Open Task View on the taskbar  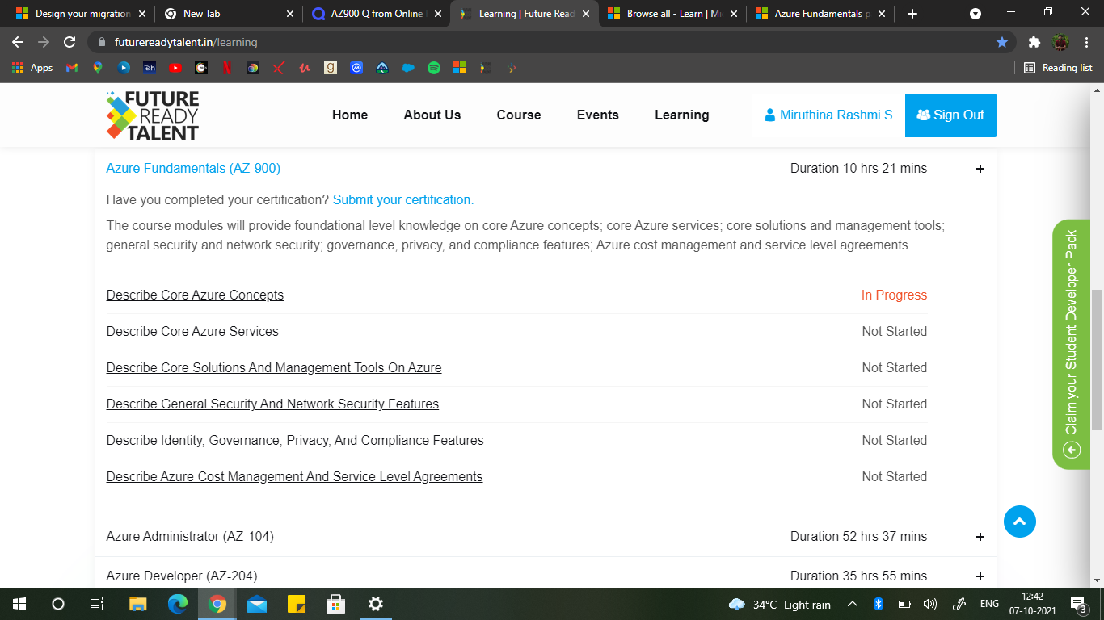(97, 604)
